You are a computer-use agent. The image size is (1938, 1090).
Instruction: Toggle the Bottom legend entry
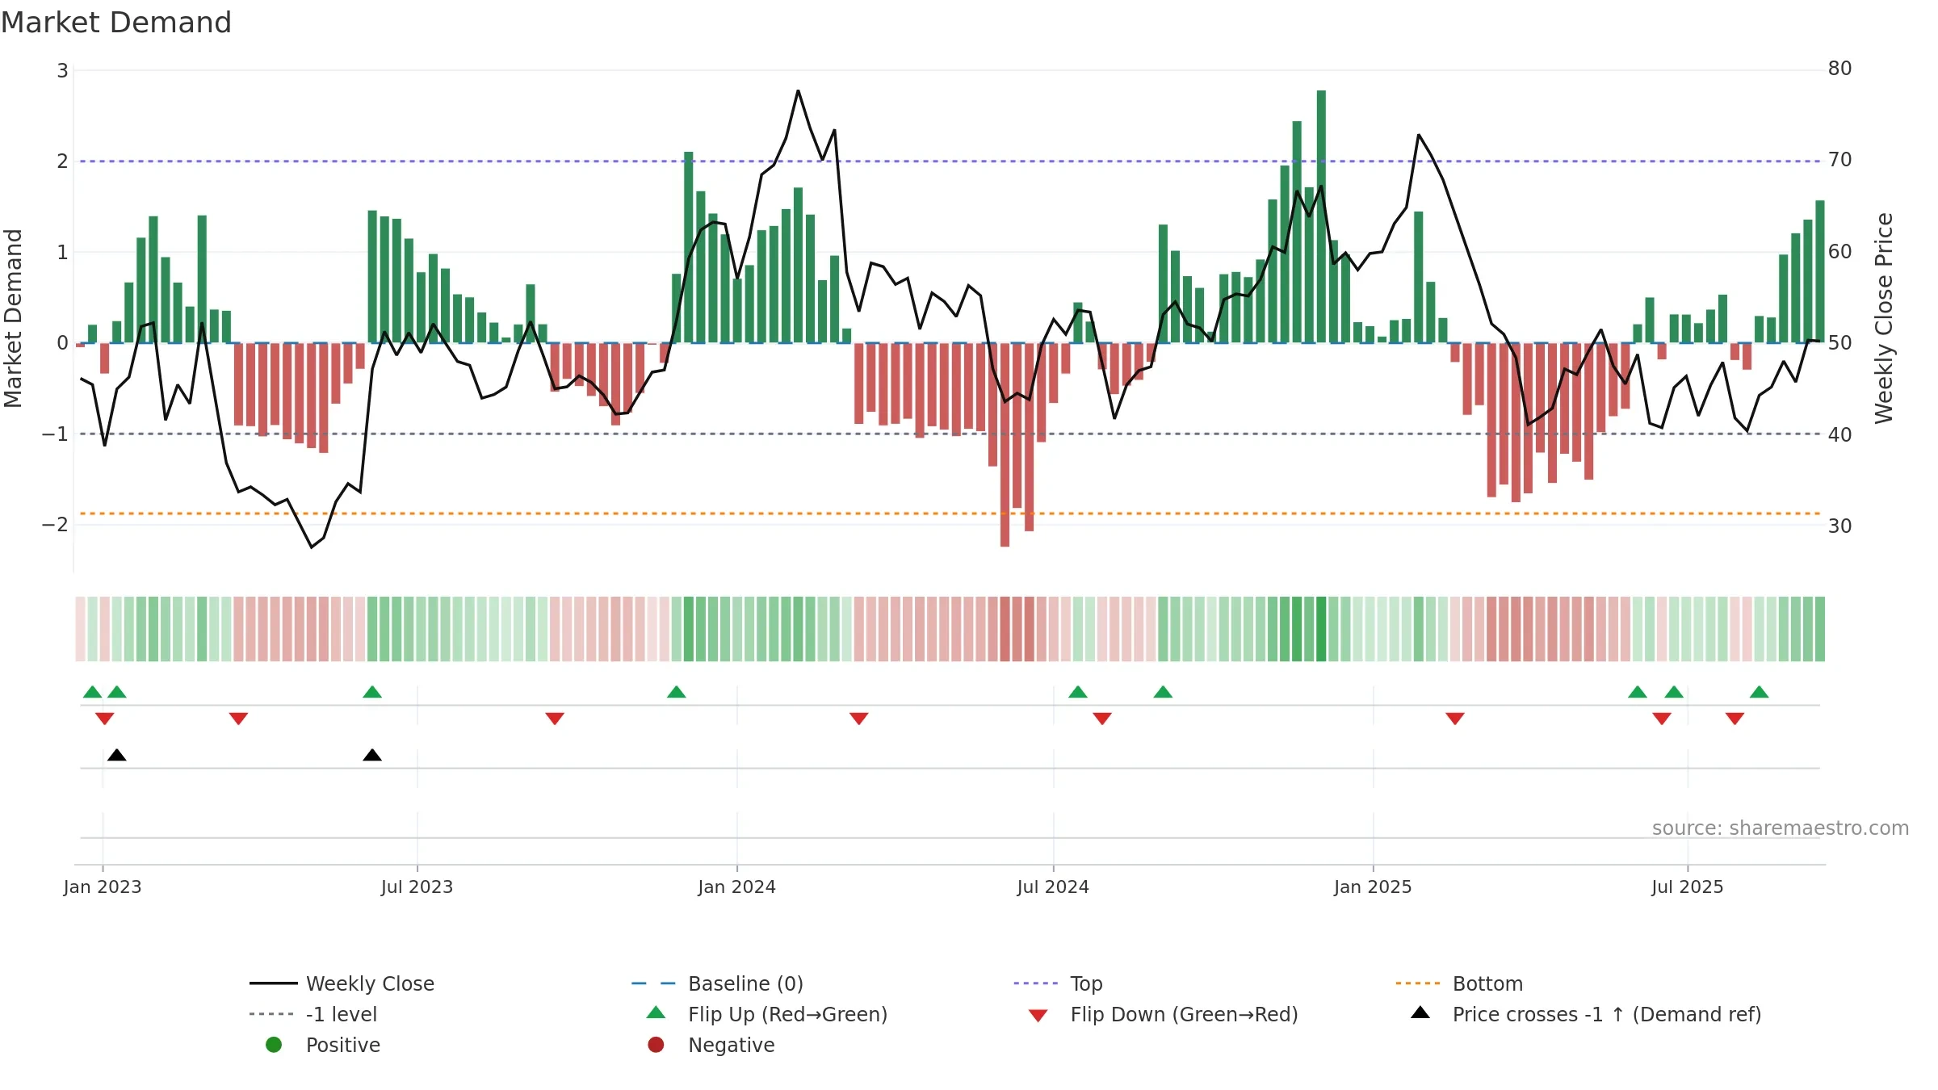[1459, 983]
